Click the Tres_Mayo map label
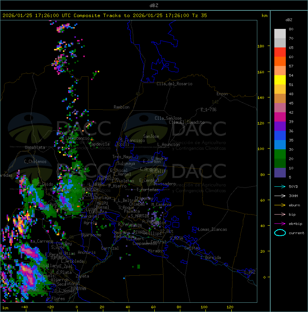Image resolution: width=308 pixels, height=312 pixels. click(x=122, y=157)
